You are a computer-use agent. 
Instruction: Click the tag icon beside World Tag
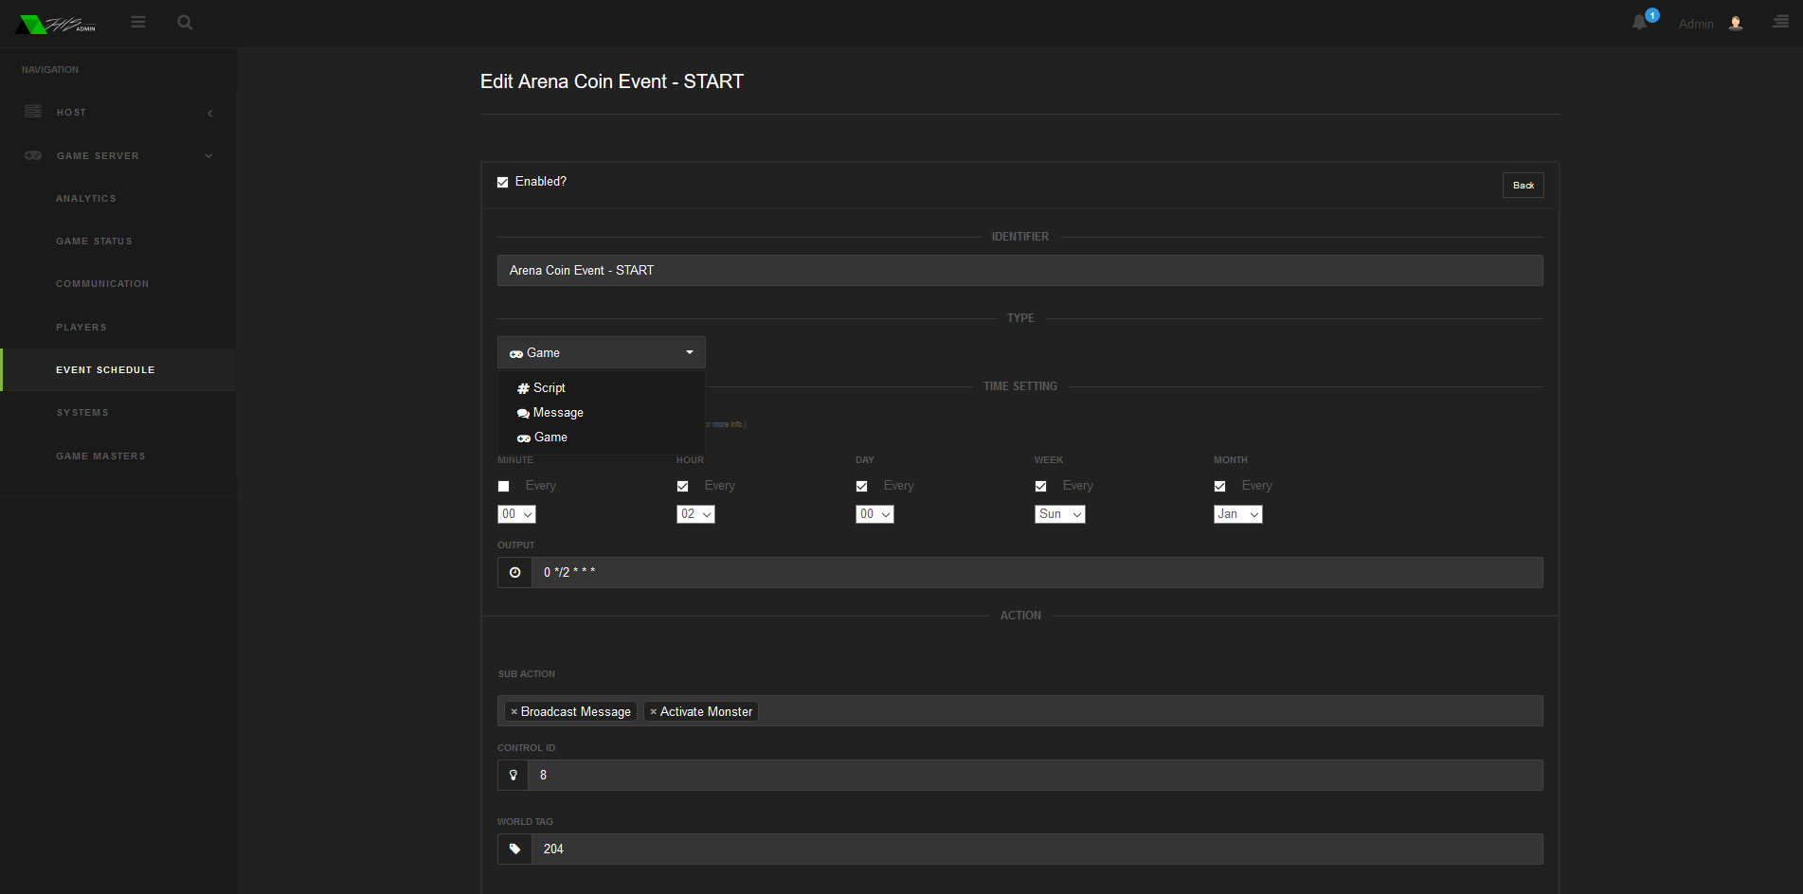514,849
